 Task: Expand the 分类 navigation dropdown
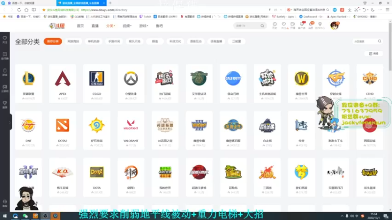coord(111,26)
